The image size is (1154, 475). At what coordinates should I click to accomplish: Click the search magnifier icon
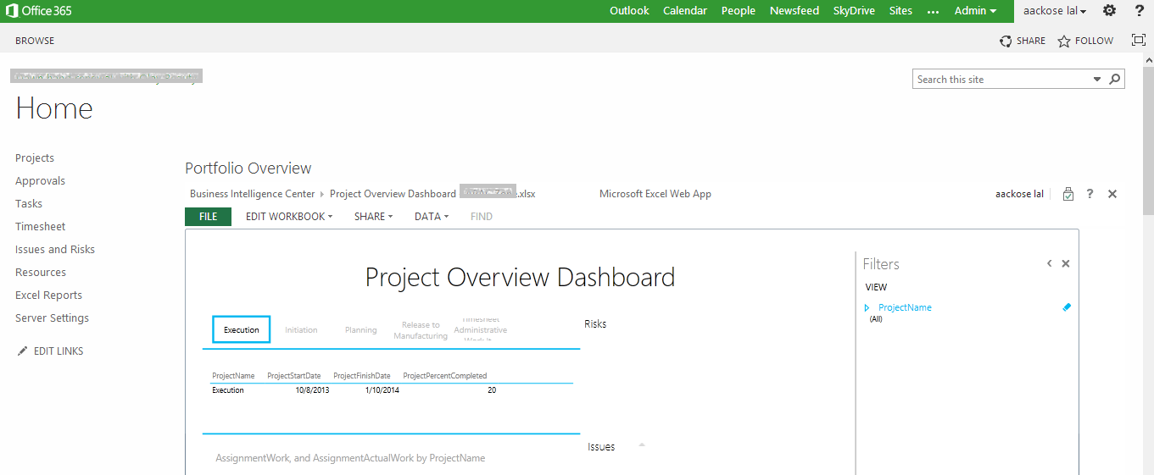(1115, 80)
